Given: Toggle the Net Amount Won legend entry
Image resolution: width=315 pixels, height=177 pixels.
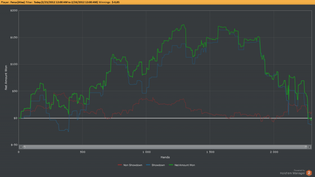Looking at the screenshot, I should click(182, 165).
